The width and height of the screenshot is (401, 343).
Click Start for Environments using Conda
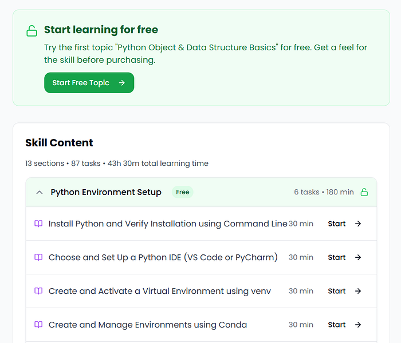click(x=337, y=325)
